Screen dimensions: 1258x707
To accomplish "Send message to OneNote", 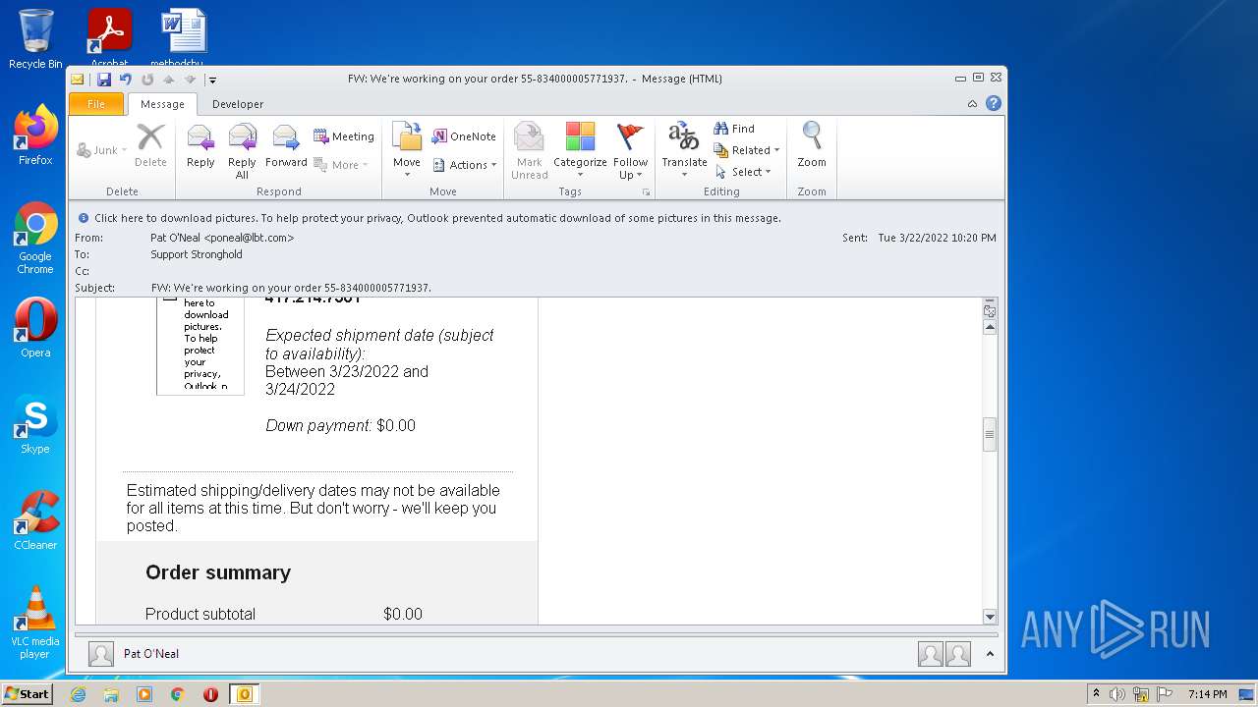I will pyautogui.click(x=464, y=136).
